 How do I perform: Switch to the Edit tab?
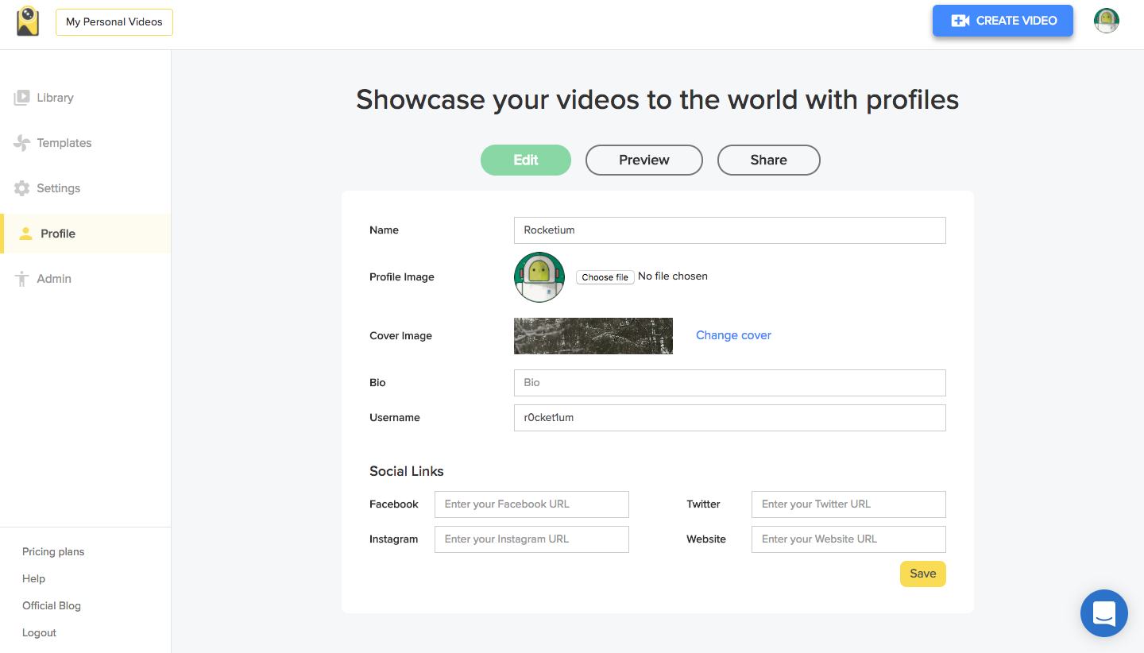[x=526, y=160]
